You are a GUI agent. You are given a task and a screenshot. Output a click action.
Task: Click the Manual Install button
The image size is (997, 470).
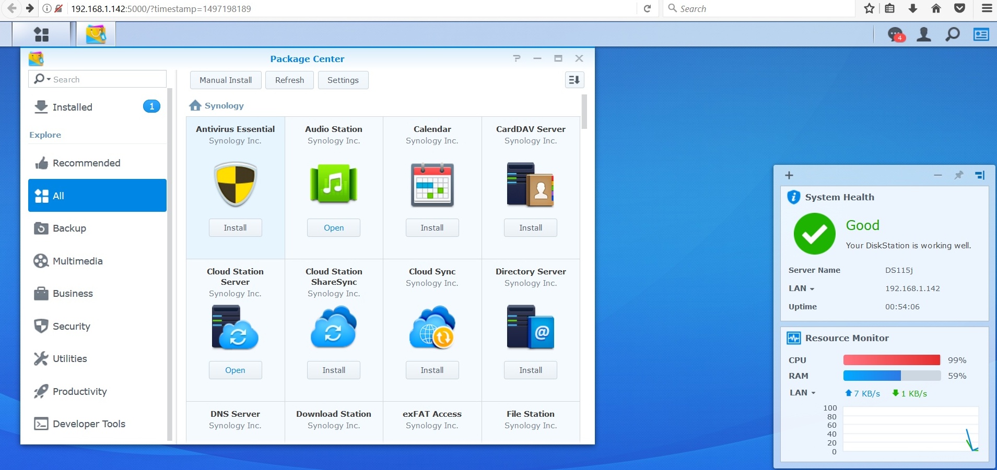(226, 80)
